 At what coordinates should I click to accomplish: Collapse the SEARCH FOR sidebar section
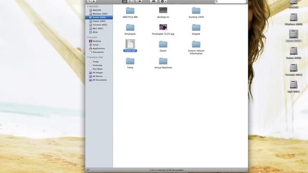pos(88,57)
